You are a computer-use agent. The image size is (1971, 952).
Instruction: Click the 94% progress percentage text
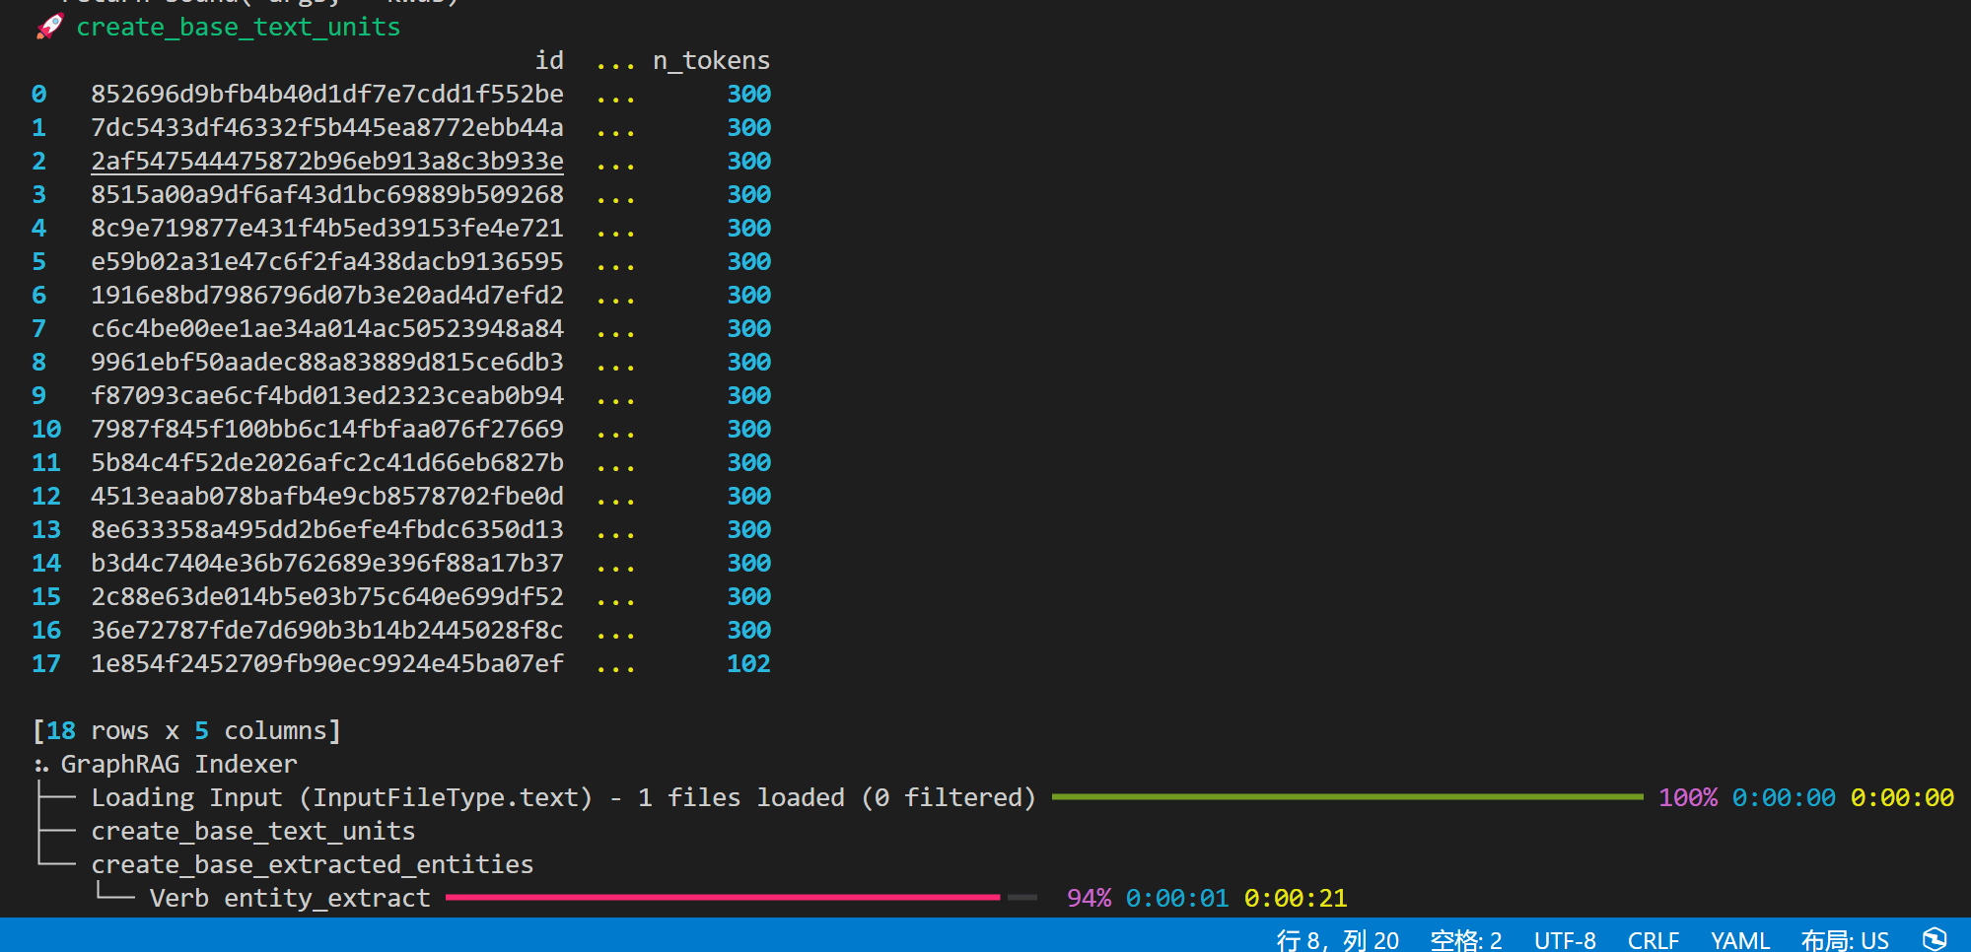pyautogui.click(x=1088, y=898)
